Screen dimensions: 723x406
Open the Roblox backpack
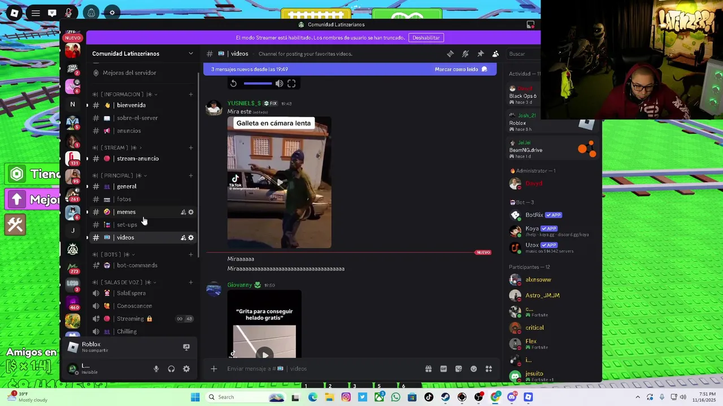tap(91, 13)
